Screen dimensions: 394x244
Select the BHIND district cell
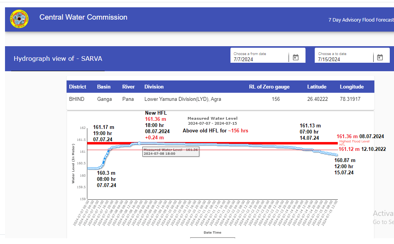(77, 99)
